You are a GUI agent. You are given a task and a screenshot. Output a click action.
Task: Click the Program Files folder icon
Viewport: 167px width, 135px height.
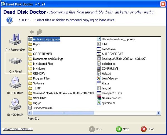[x=30, y=78]
